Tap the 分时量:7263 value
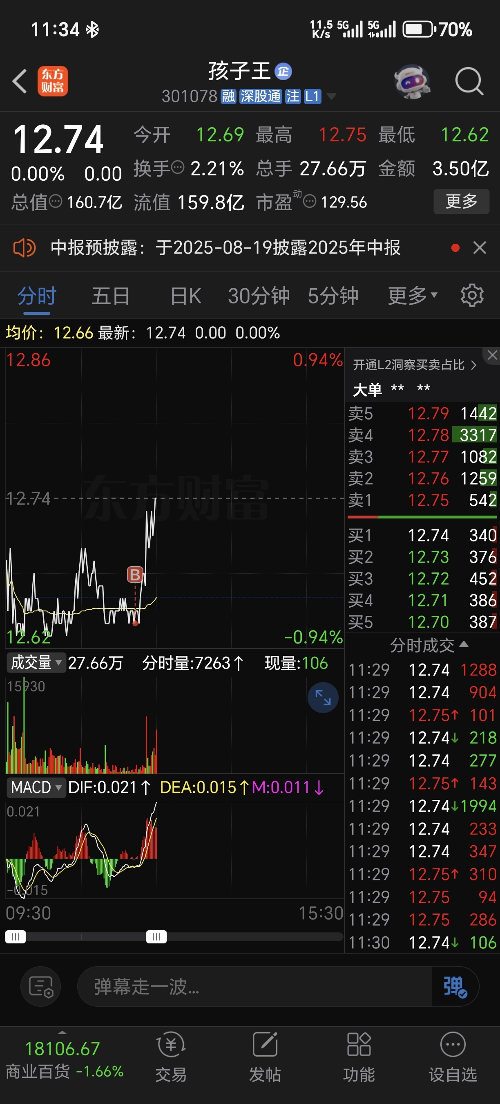This screenshot has height=1104, width=500. click(x=193, y=663)
